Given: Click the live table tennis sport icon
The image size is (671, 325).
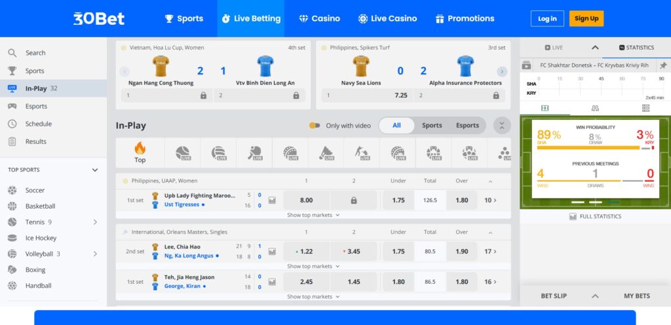Looking at the screenshot, I should [x=254, y=153].
